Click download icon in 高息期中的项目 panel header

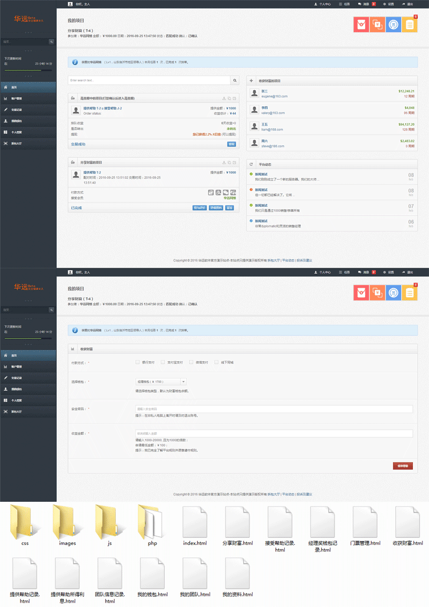[x=224, y=98]
